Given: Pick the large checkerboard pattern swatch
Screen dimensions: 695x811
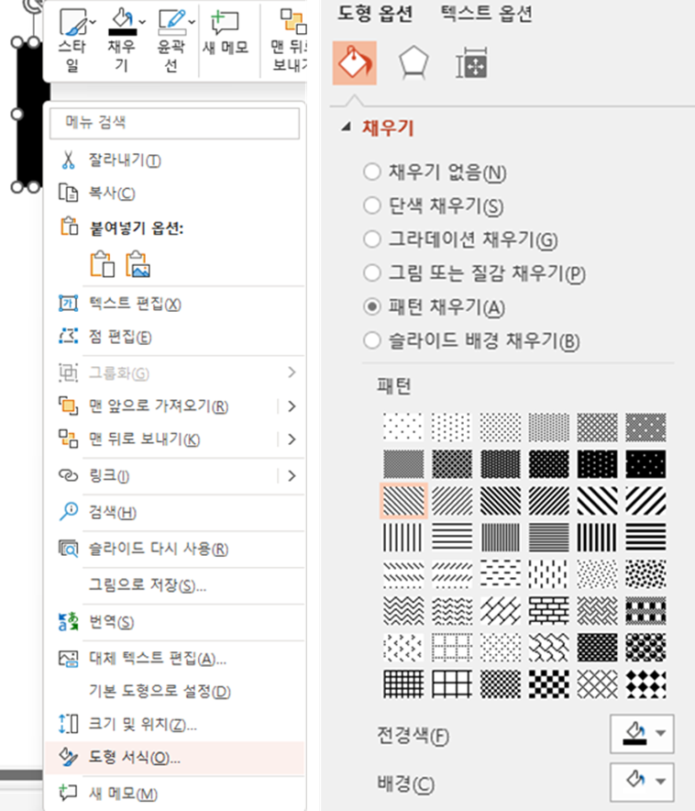Looking at the screenshot, I should [x=549, y=684].
